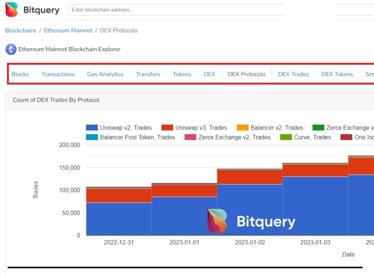
Task: Toggle the Uniswap v2, Trades legend label
Action: (x=126, y=128)
